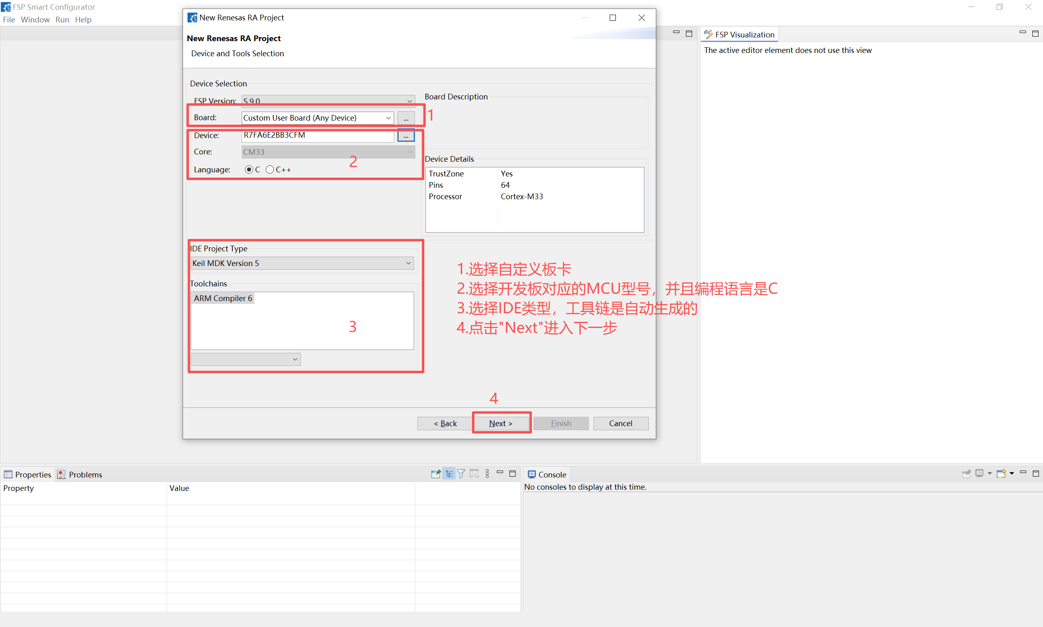Click the Next button
Screen dimensions: 1043x627
(501, 423)
